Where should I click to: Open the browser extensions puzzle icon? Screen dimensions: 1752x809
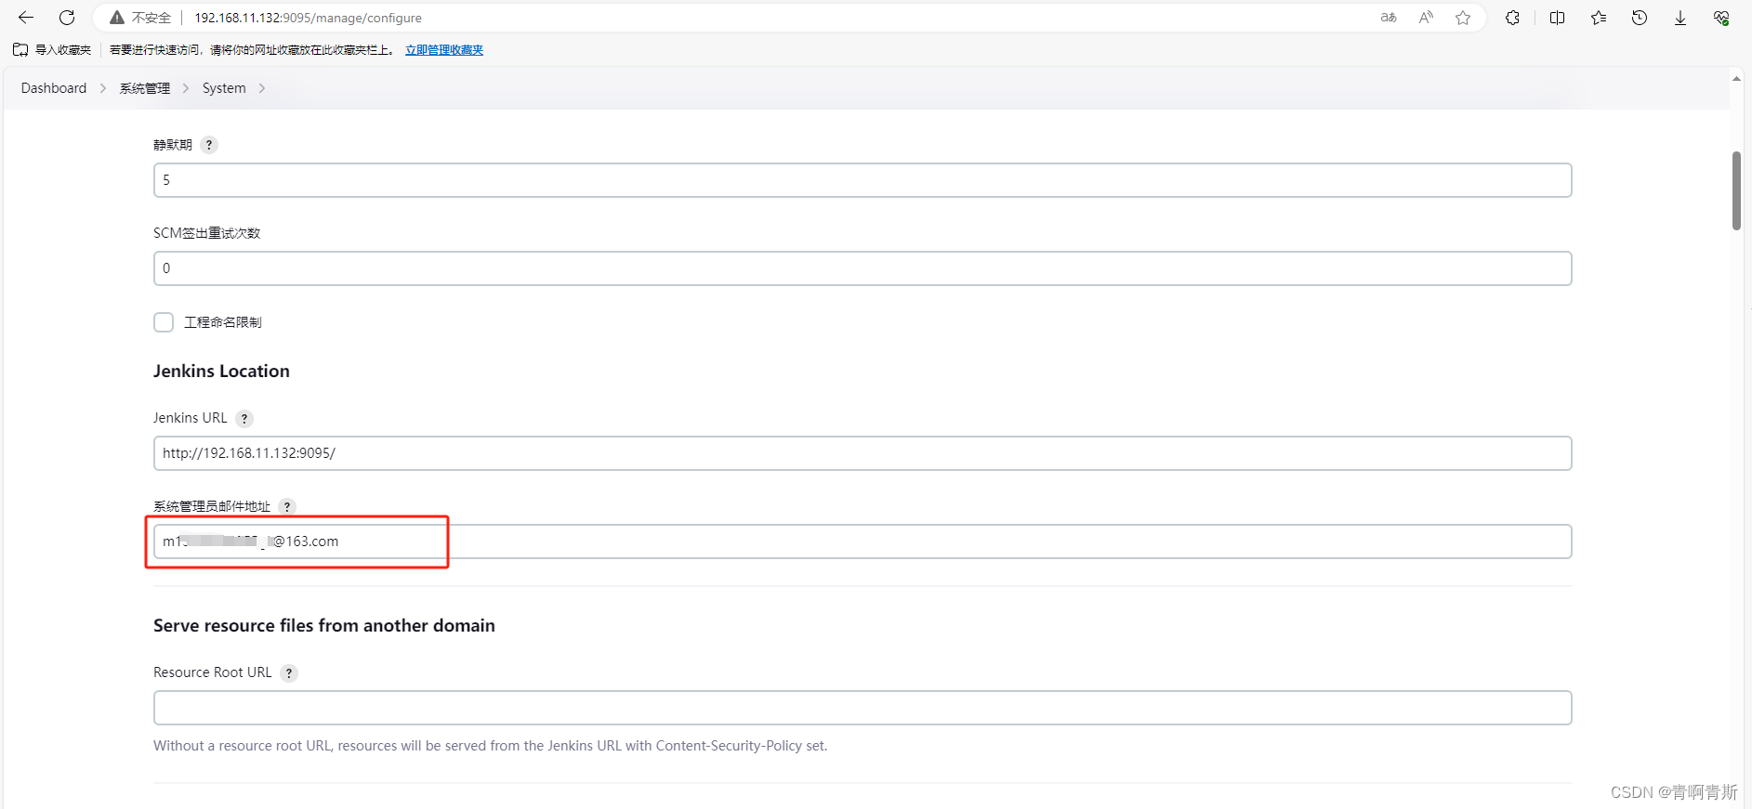(1513, 18)
